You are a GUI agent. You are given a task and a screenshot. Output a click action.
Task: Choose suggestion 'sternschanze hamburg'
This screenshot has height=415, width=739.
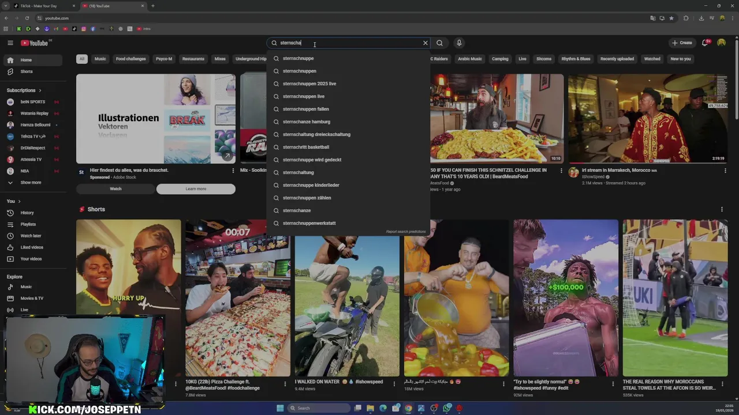(x=348, y=122)
